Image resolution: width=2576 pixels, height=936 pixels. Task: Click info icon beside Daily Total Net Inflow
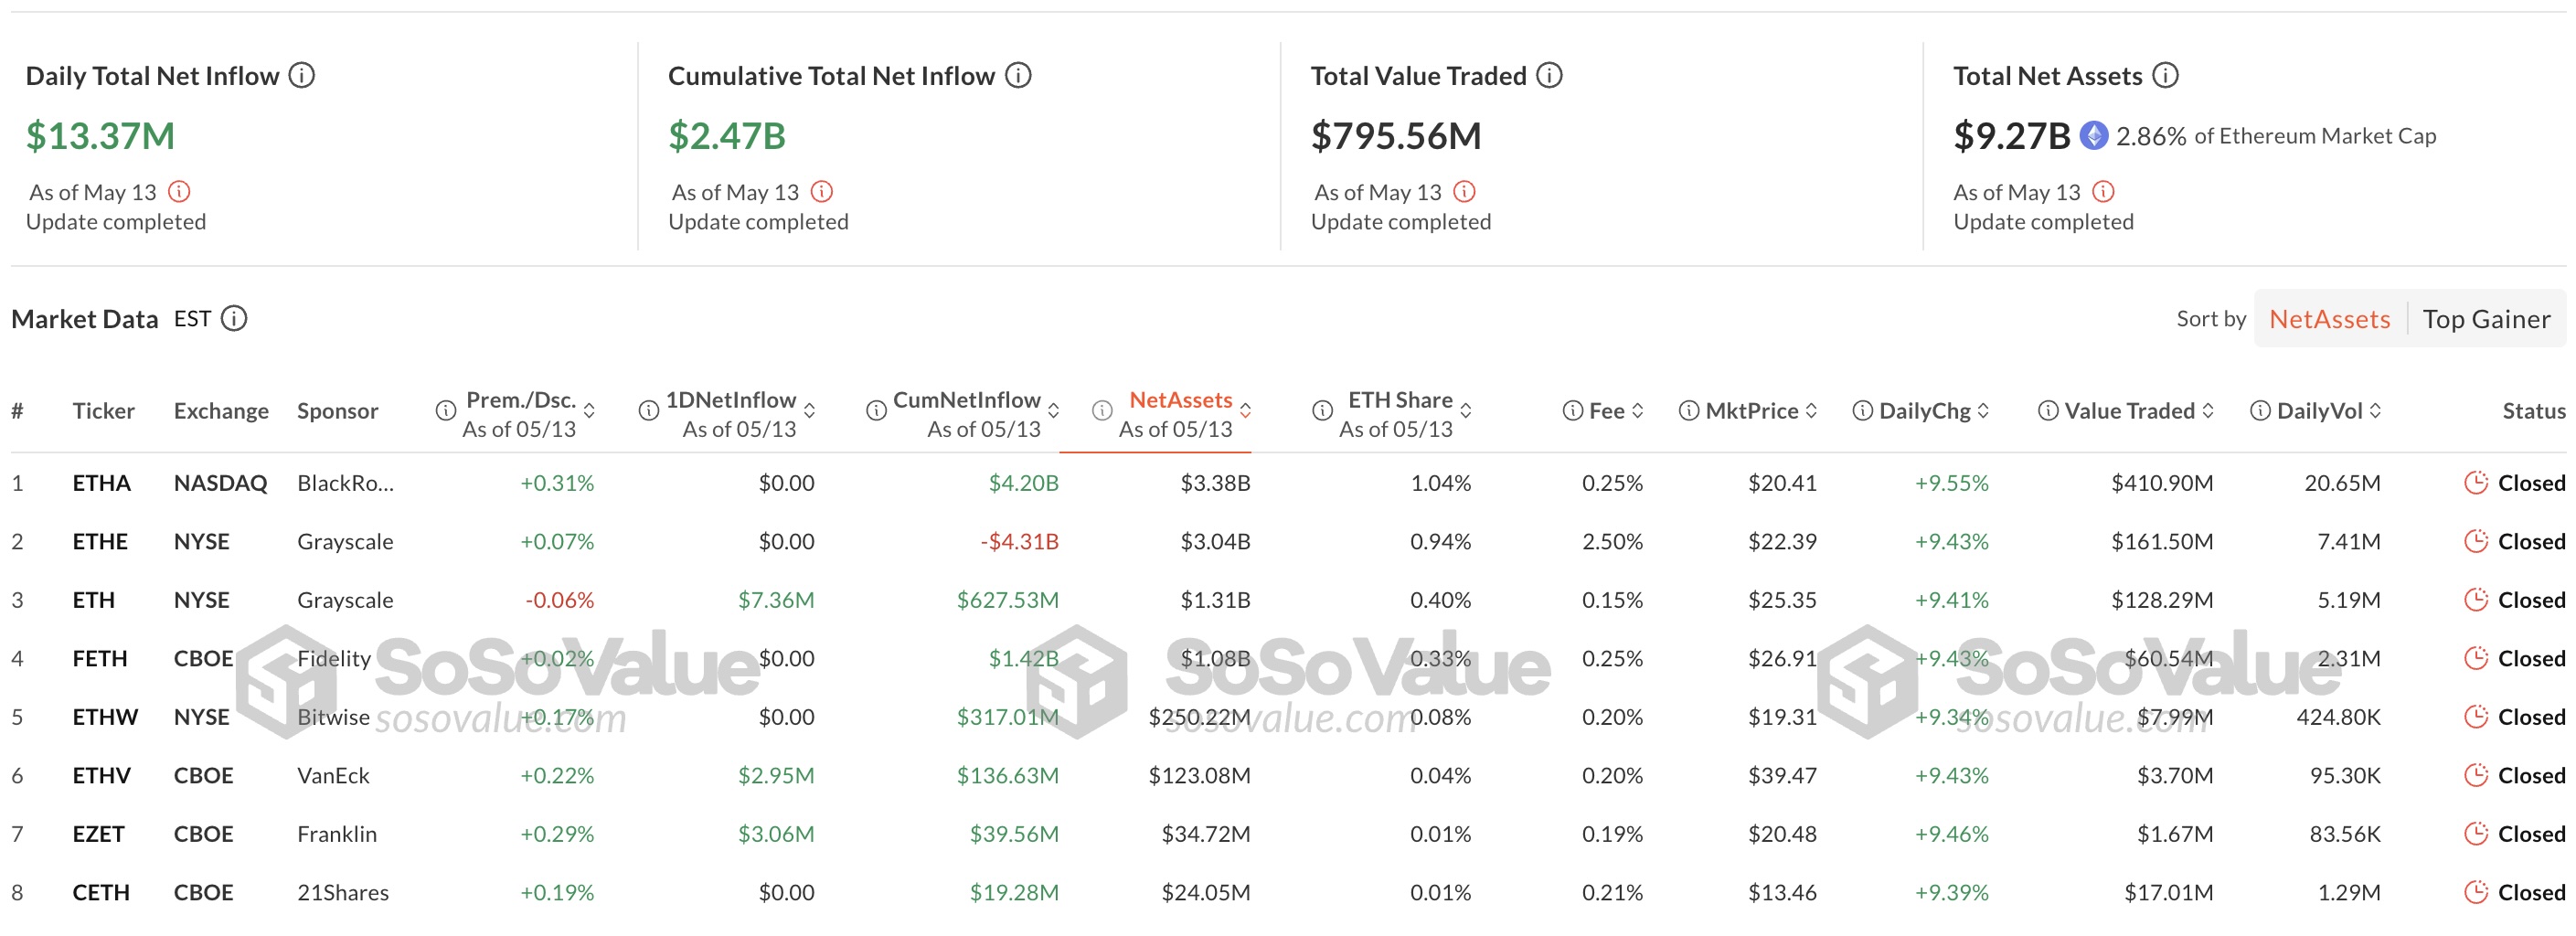coord(302,75)
